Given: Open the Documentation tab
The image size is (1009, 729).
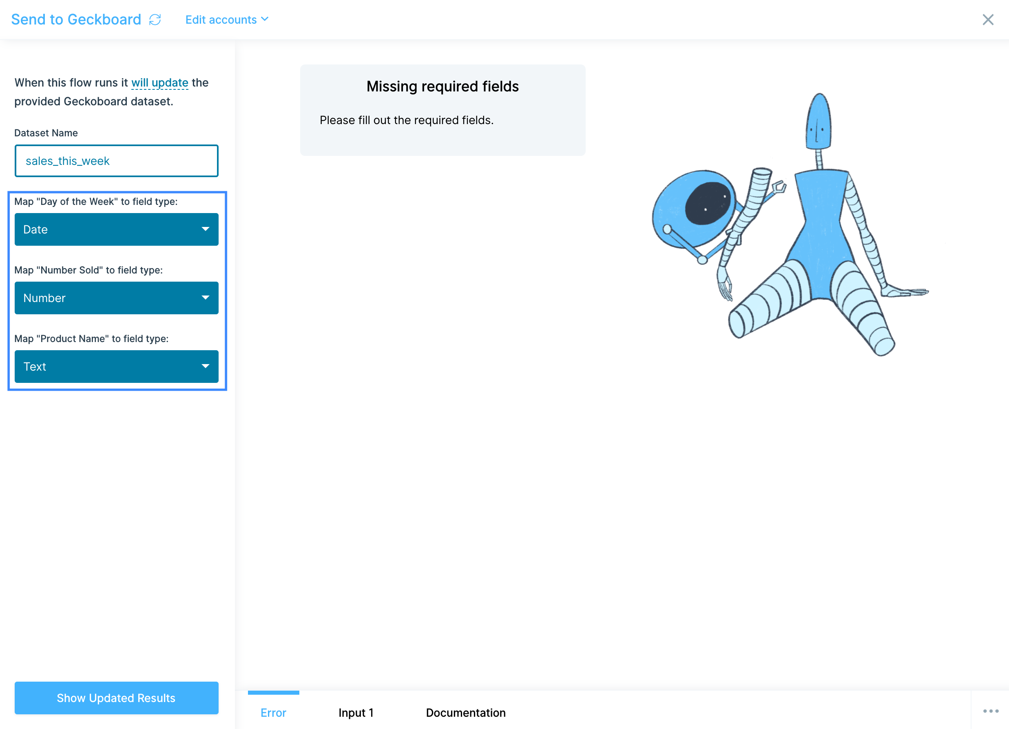Looking at the screenshot, I should tap(466, 713).
